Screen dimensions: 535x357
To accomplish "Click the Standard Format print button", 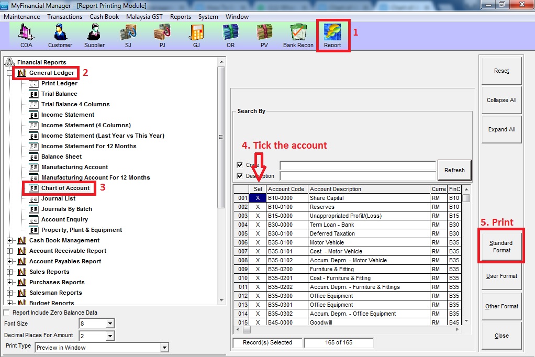I will (501, 247).
